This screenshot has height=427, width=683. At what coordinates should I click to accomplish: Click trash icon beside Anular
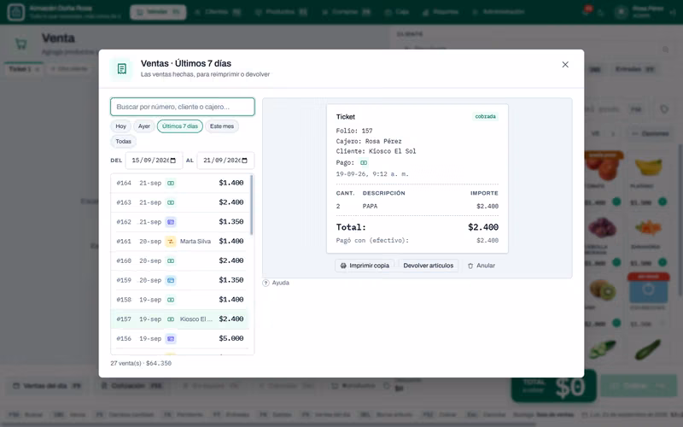point(470,266)
